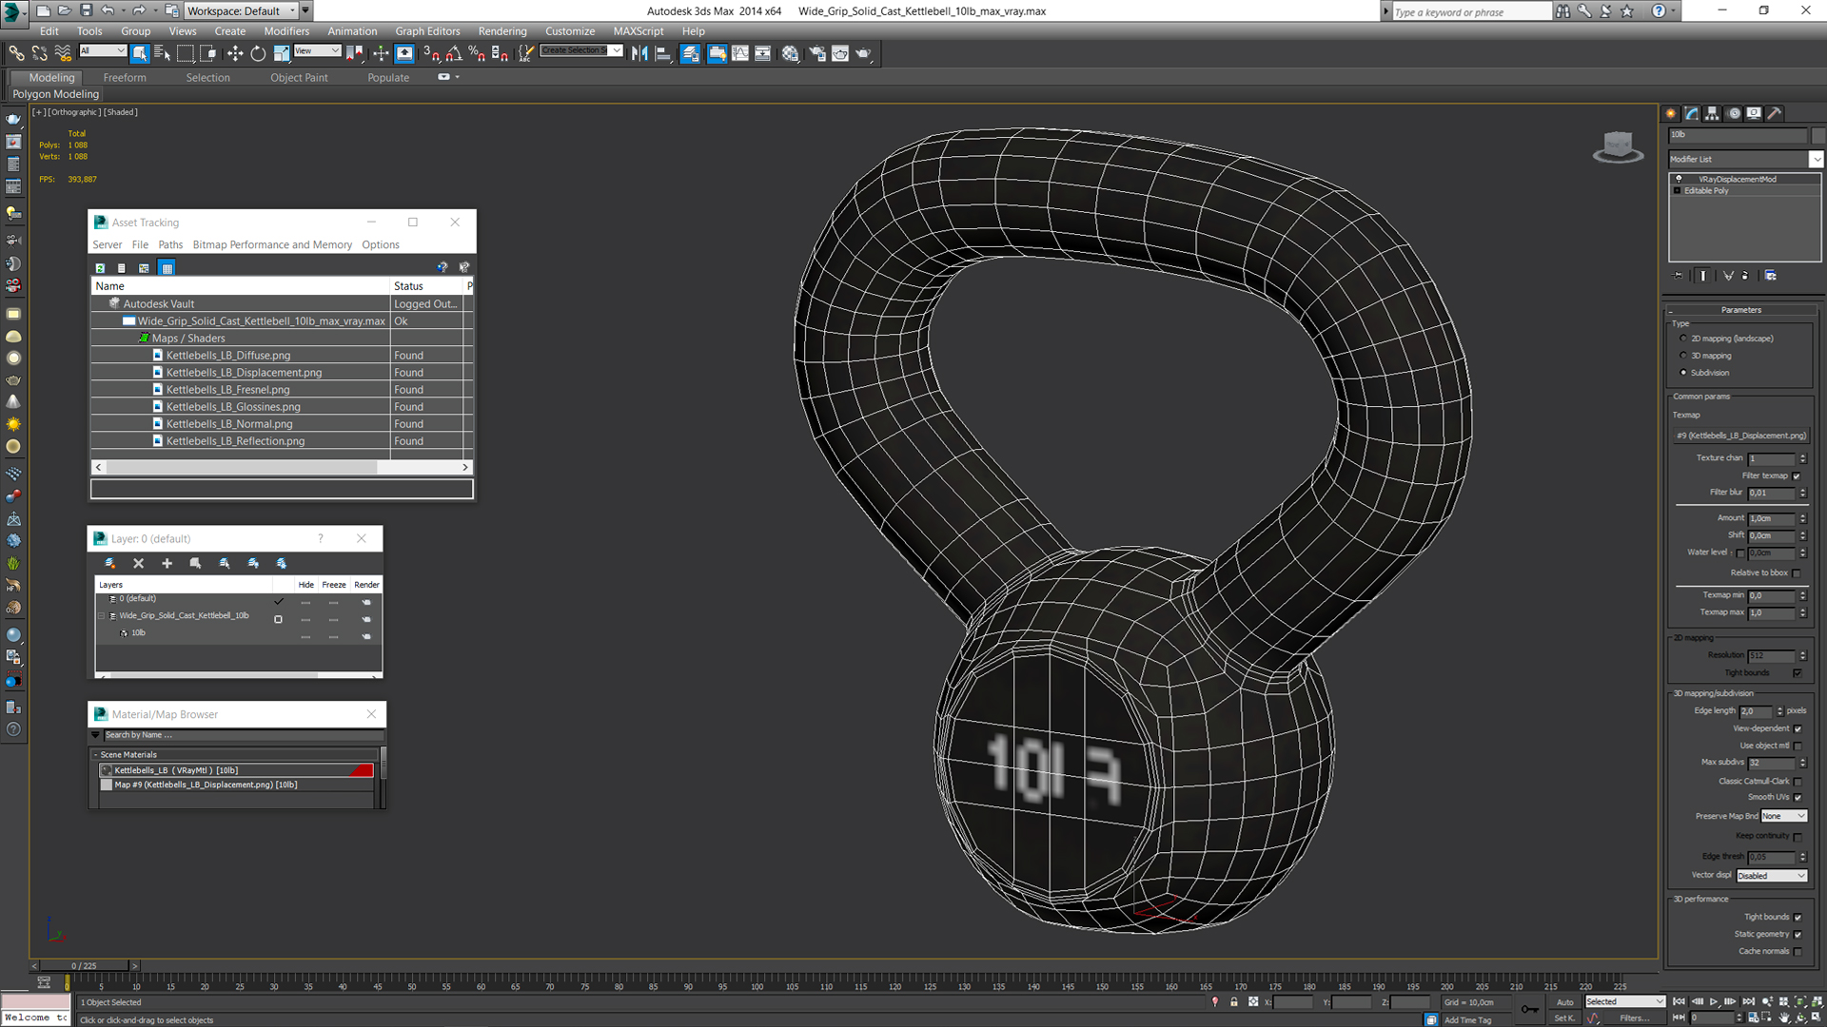Screen dimensions: 1827x1027
Task: Open the Preserve Map Bnd dropdown
Action: click(x=1782, y=816)
